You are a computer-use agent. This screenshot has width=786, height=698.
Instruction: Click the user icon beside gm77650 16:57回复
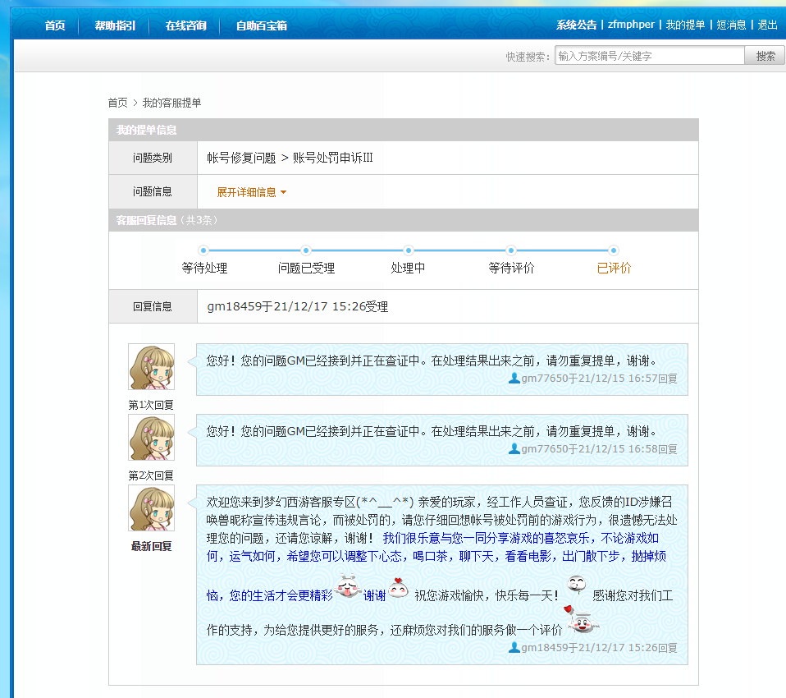pyautogui.click(x=514, y=379)
